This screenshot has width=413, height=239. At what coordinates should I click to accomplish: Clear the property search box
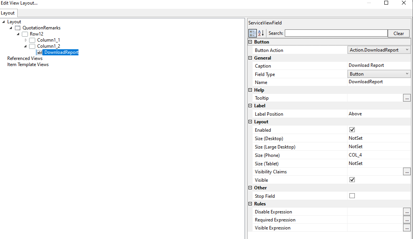coord(398,33)
